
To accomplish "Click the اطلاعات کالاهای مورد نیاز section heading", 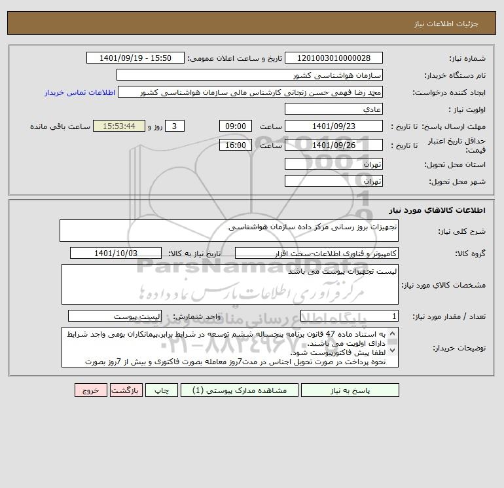I will pyautogui.click(x=437, y=210).
